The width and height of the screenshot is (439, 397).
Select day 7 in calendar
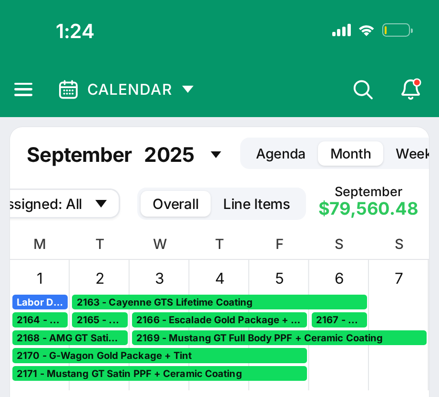click(x=399, y=278)
